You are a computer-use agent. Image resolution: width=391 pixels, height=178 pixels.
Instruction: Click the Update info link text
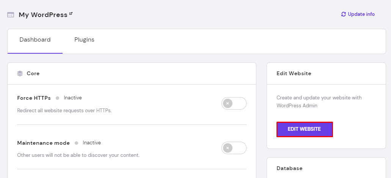tap(361, 14)
